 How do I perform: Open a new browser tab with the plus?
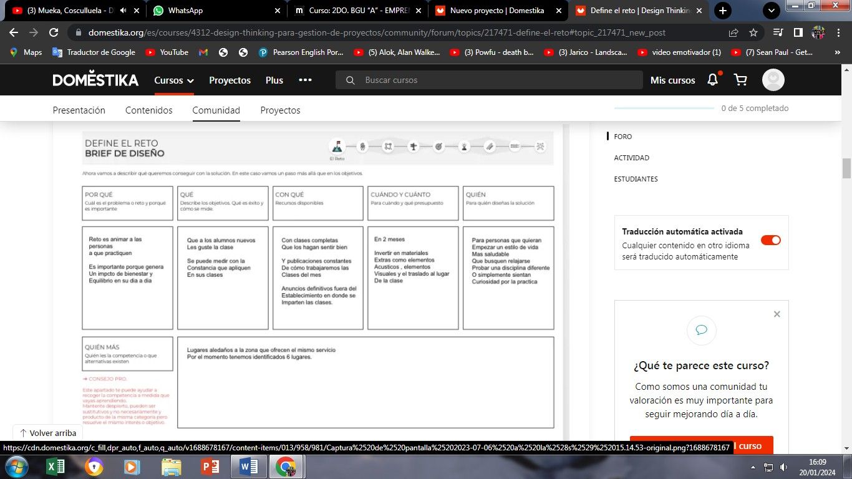pyautogui.click(x=723, y=11)
